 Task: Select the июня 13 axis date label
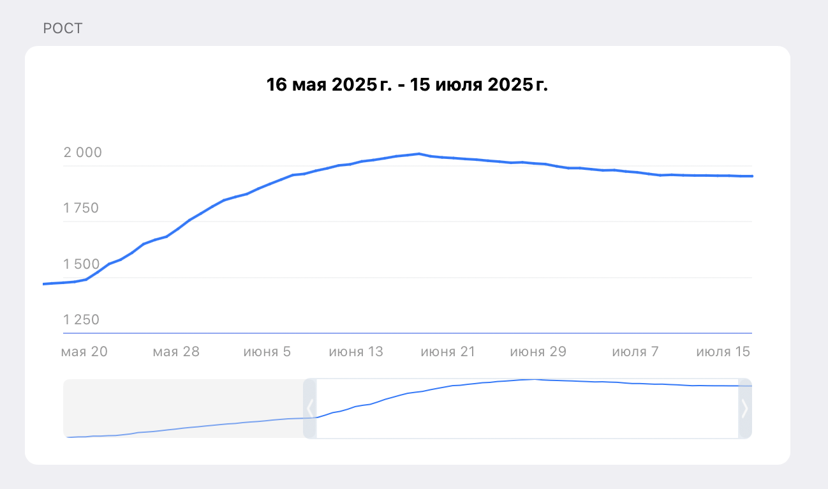[356, 352]
